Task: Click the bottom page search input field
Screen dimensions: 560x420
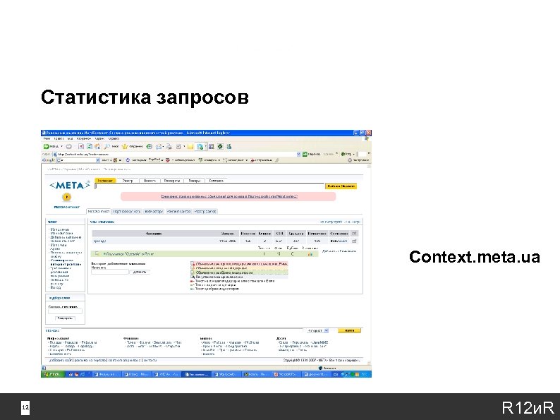Action: point(181,330)
